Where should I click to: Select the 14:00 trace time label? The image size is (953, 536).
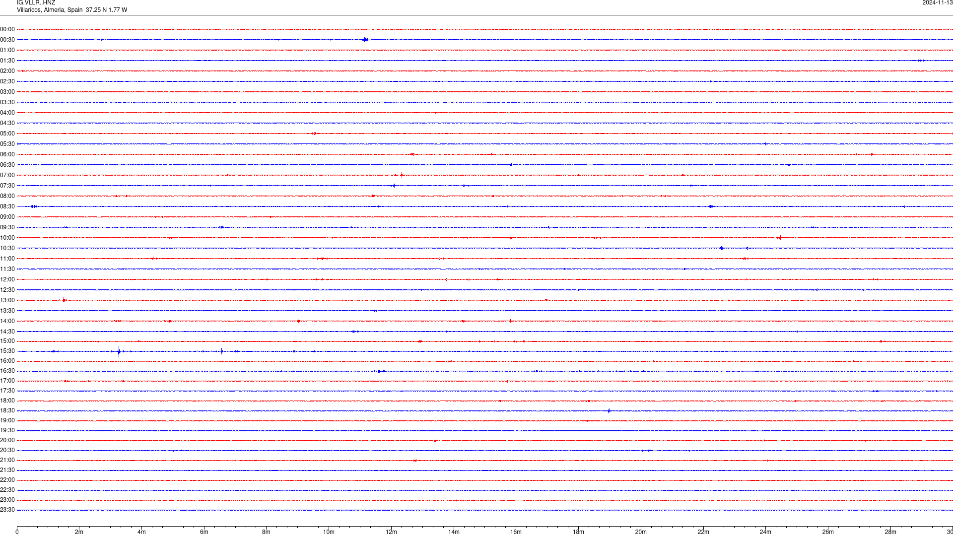[7, 321]
